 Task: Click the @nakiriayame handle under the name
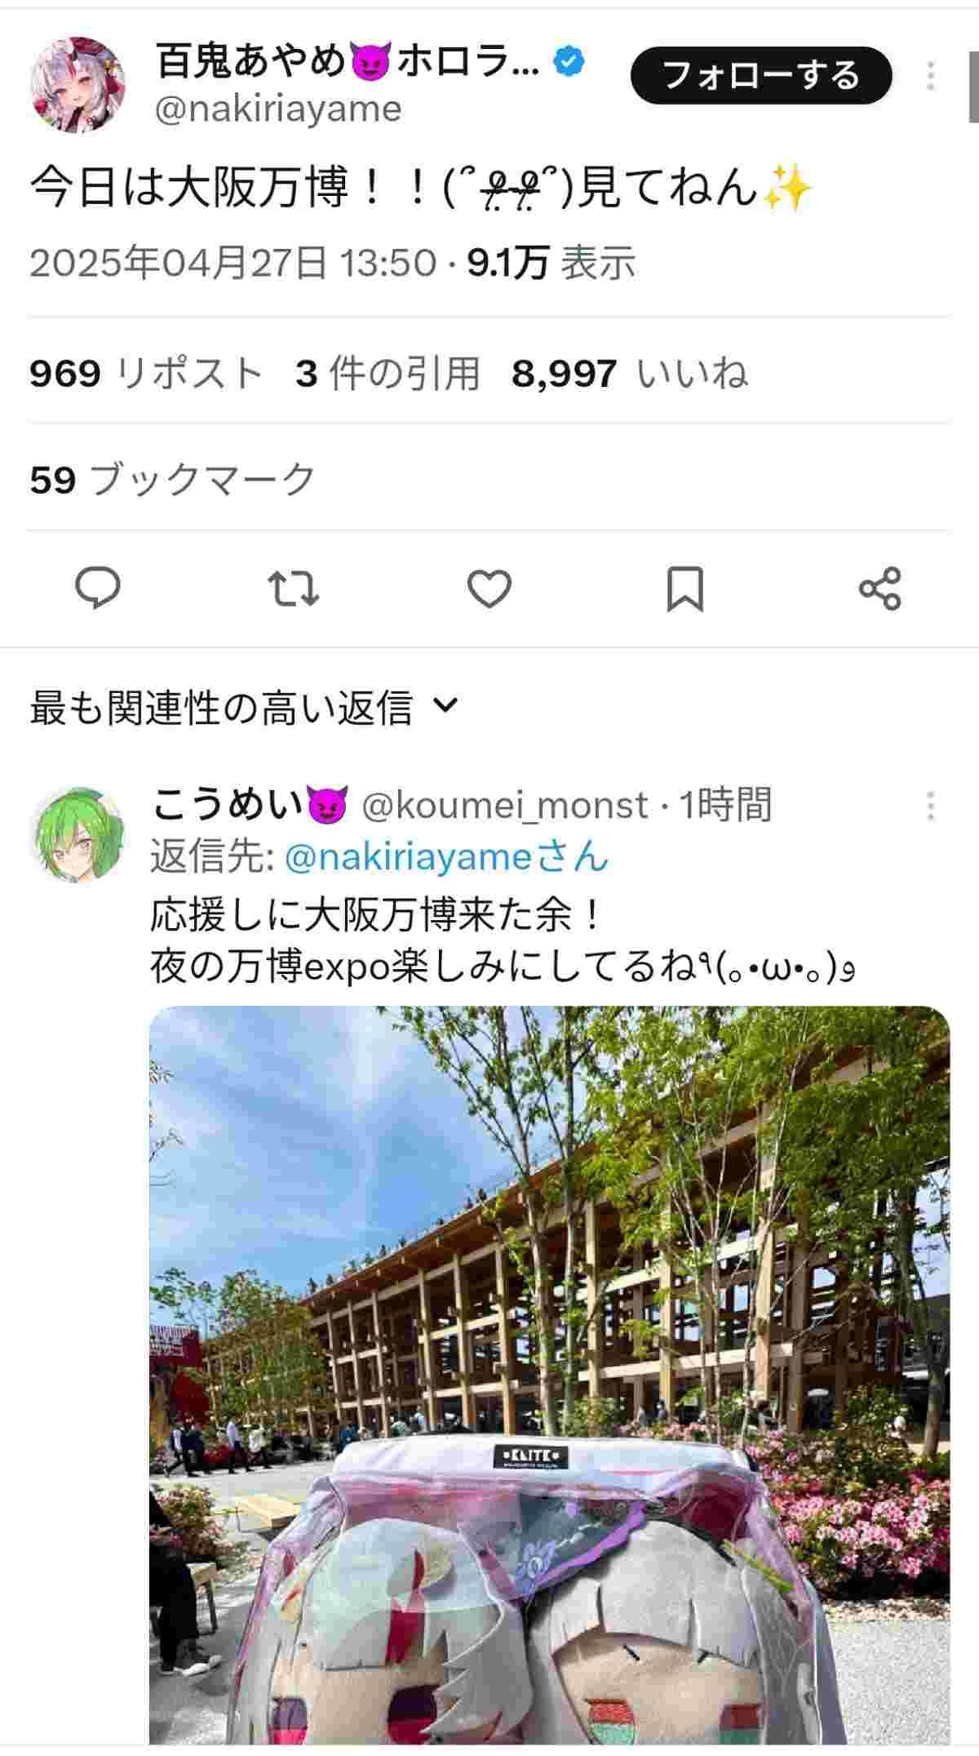click(x=277, y=109)
